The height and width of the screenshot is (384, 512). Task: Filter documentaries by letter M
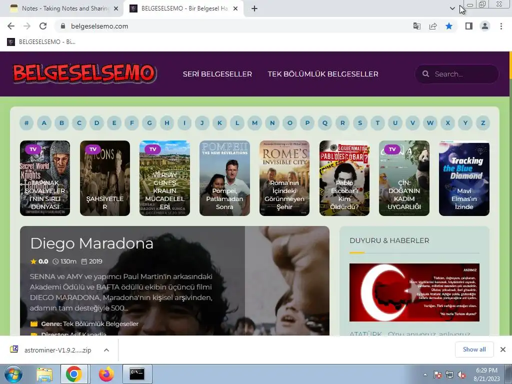pyautogui.click(x=254, y=123)
